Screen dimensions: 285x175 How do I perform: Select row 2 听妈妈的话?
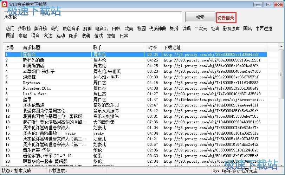(136, 60)
